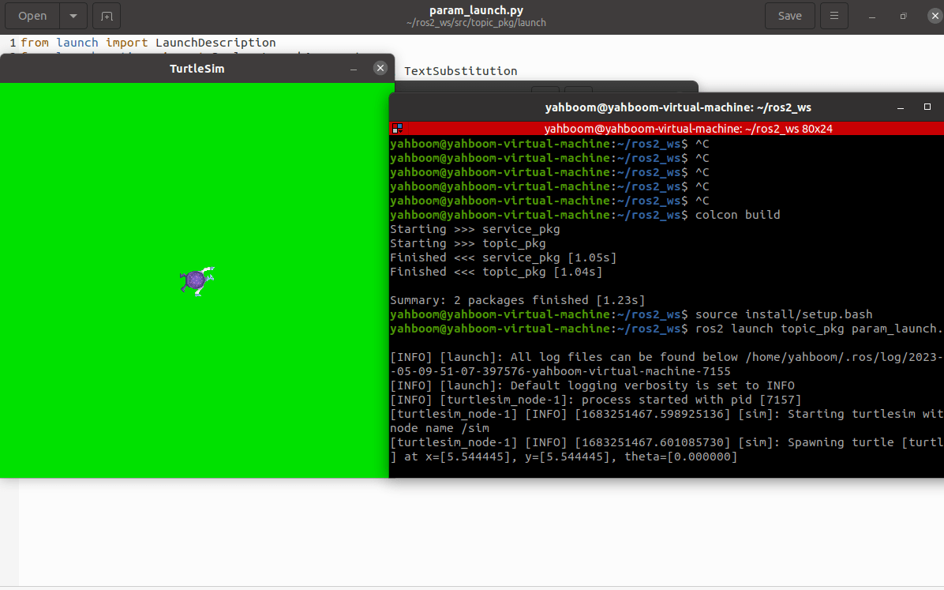Click 'node name /sim' terminal line
The image size is (944, 590).
(x=440, y=429)
